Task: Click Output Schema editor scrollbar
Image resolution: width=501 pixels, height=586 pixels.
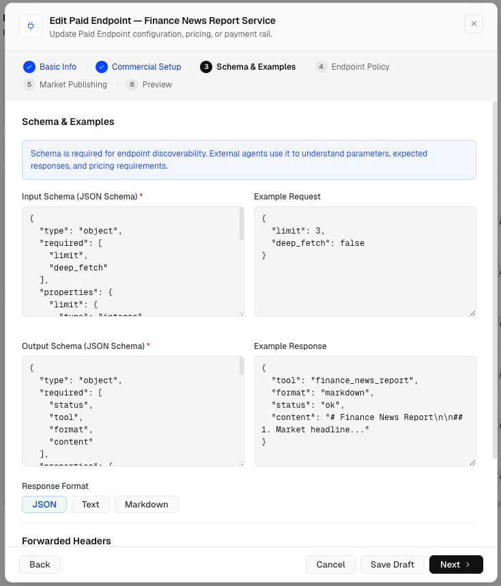Action: click(x=242, y=366)
